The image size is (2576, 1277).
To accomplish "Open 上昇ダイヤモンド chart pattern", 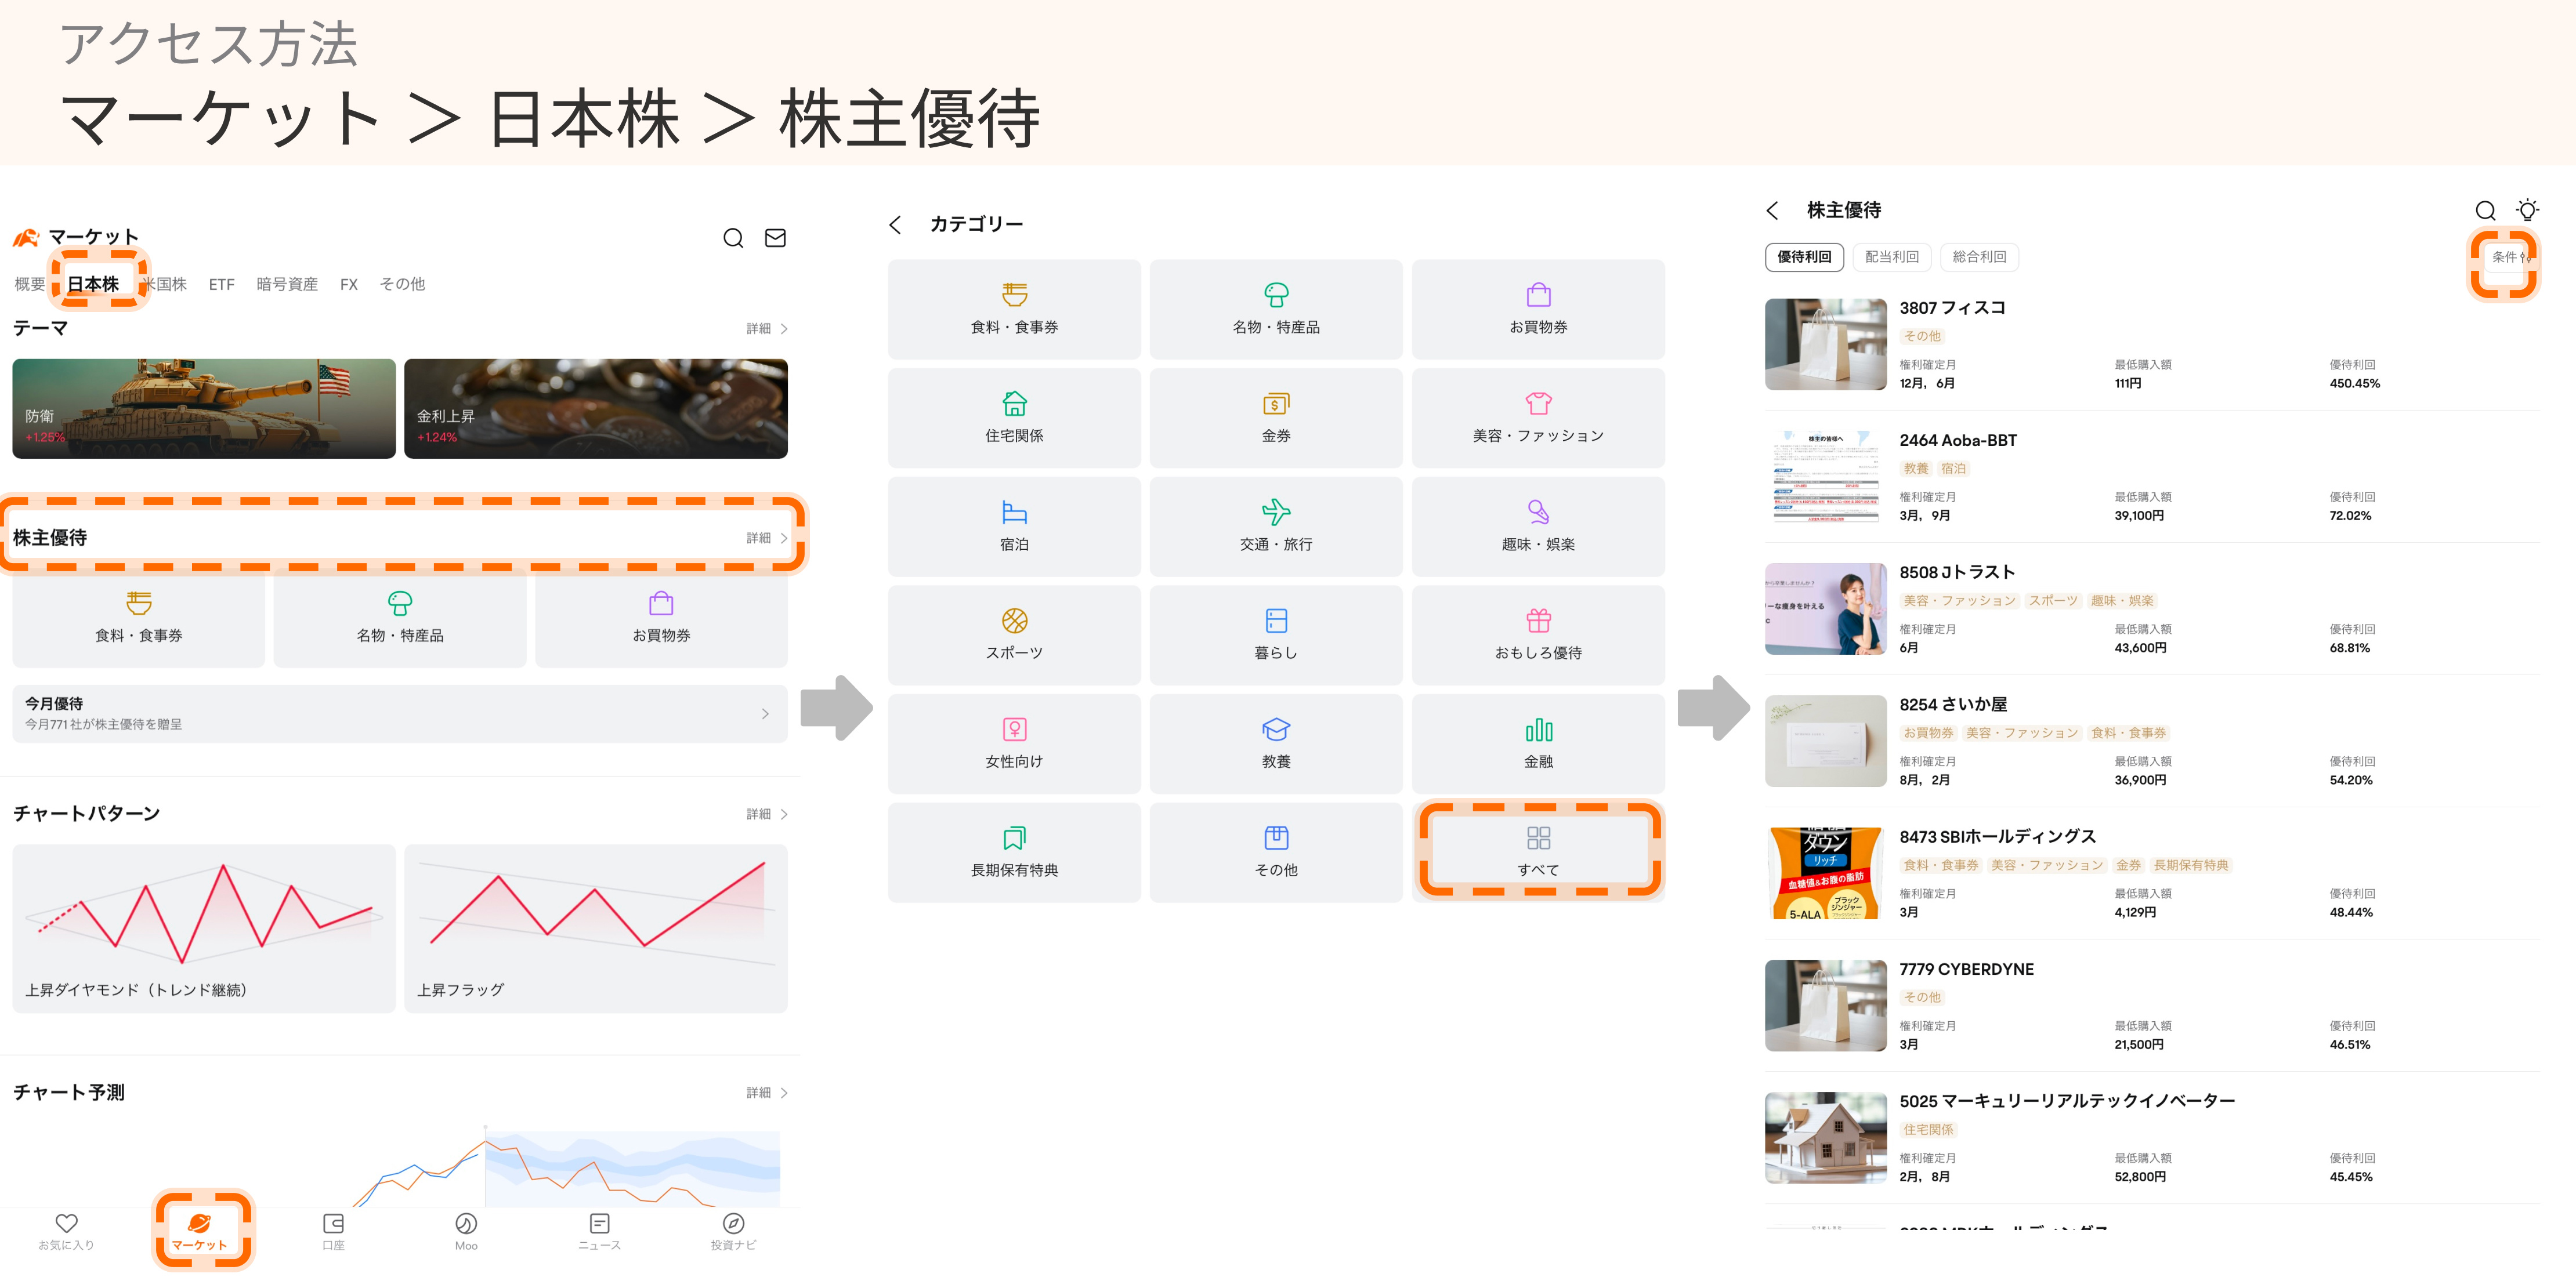I will click(204, 928).
